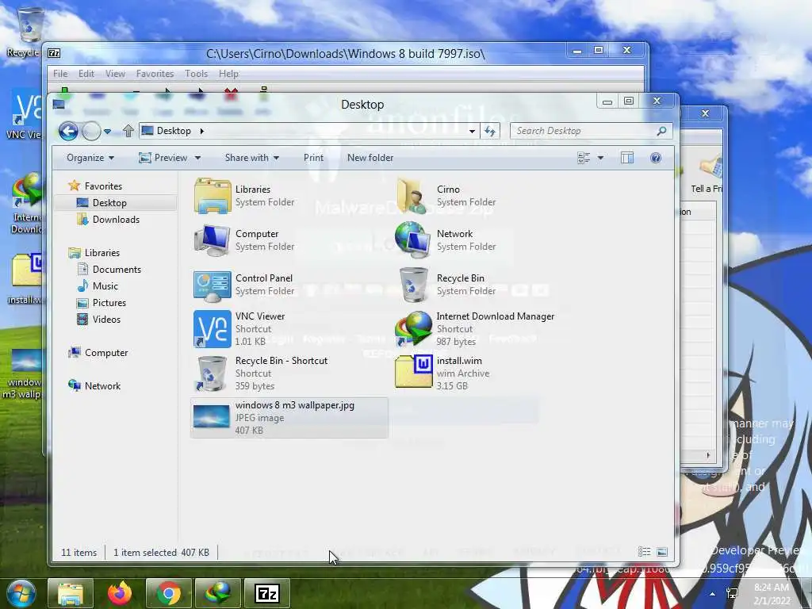Click the Windows Start orb
Viewport: 812px width, 609px height.
(21, 593)
